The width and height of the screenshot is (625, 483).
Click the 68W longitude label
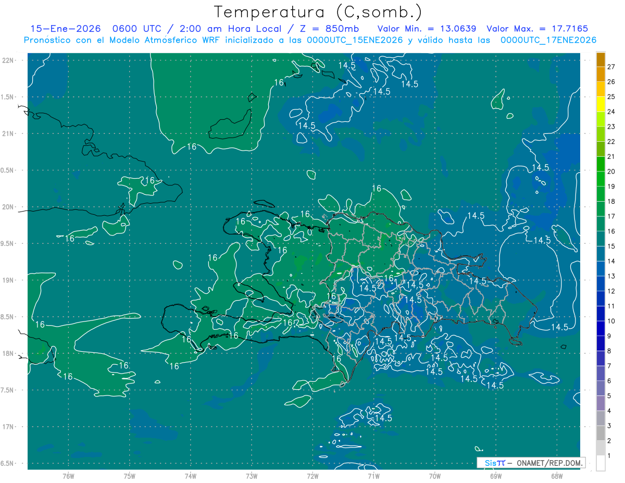tap(557, 476)
